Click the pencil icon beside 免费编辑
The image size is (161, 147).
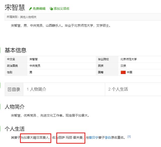coord(30,9)
